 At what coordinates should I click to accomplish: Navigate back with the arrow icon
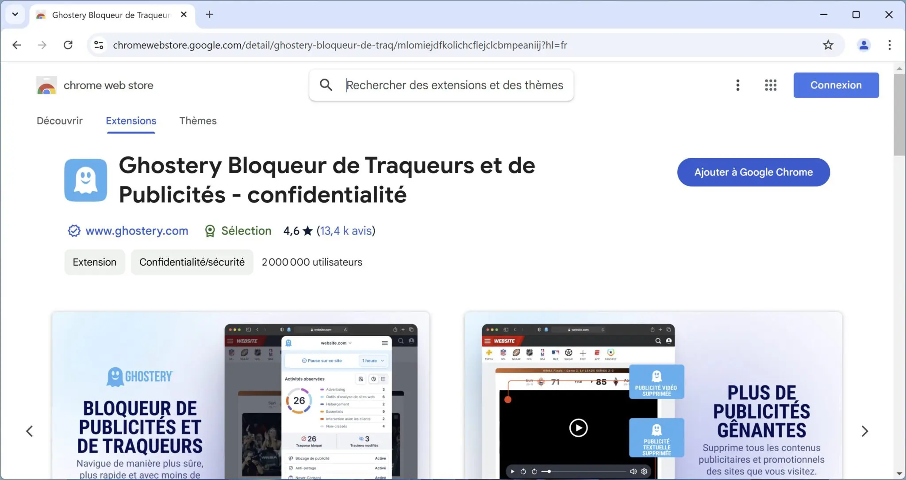point(16,45)
